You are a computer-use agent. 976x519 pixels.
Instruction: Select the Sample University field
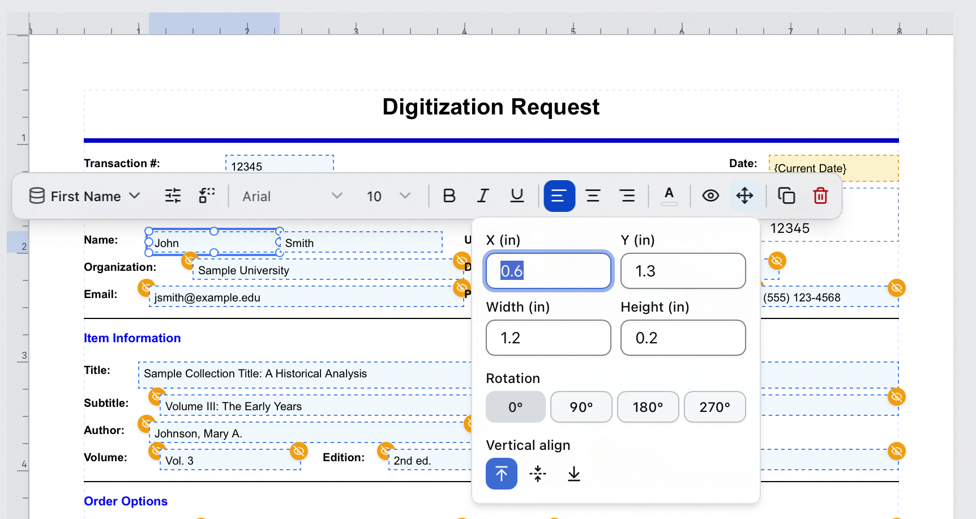(x=328, y=270)
